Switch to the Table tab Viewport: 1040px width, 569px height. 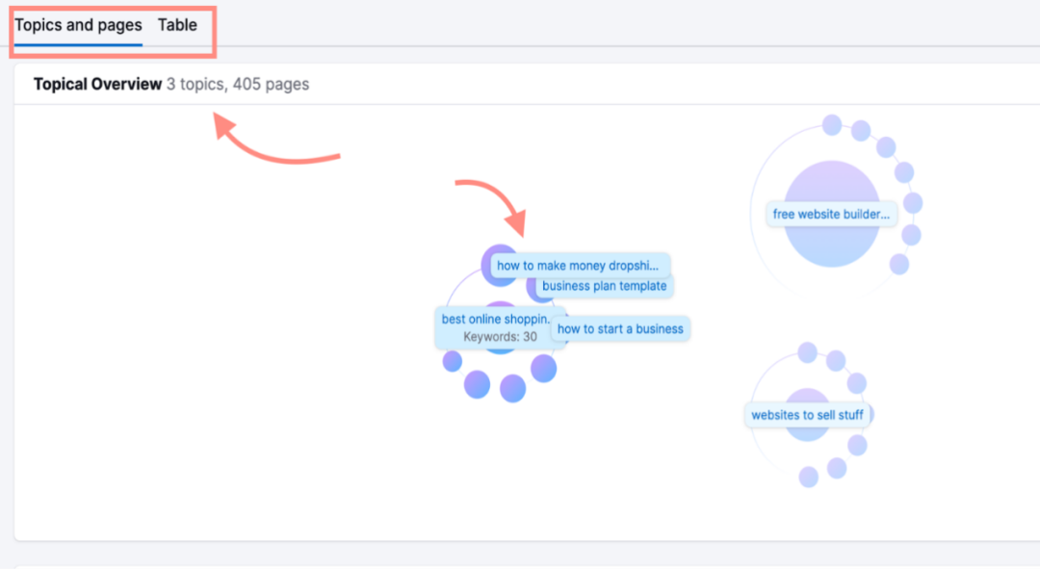point(177,26)
